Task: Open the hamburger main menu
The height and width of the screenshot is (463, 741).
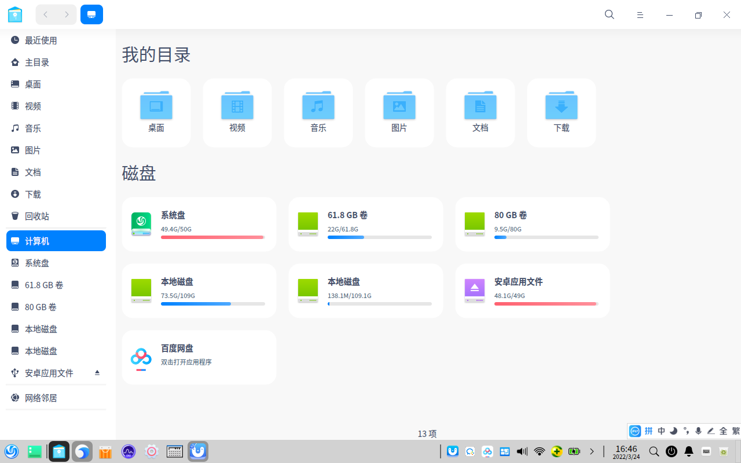Action: tap(640, 15)
